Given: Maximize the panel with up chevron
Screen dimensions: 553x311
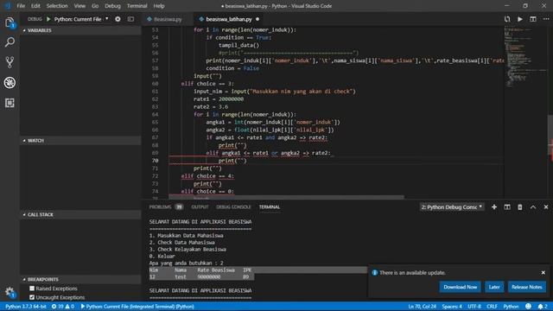Looking at the screenshot, I should [533, 207].
